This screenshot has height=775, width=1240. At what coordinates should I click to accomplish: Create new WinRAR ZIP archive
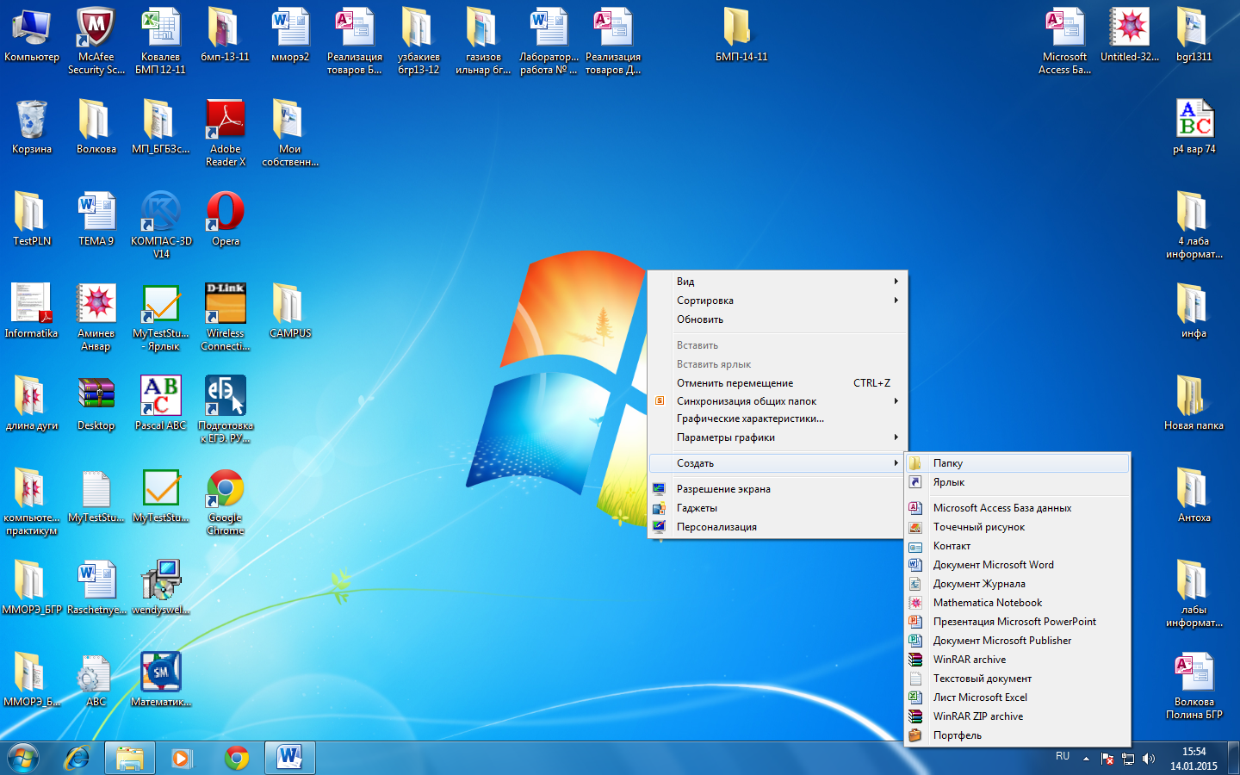[x=1017, y=716]
